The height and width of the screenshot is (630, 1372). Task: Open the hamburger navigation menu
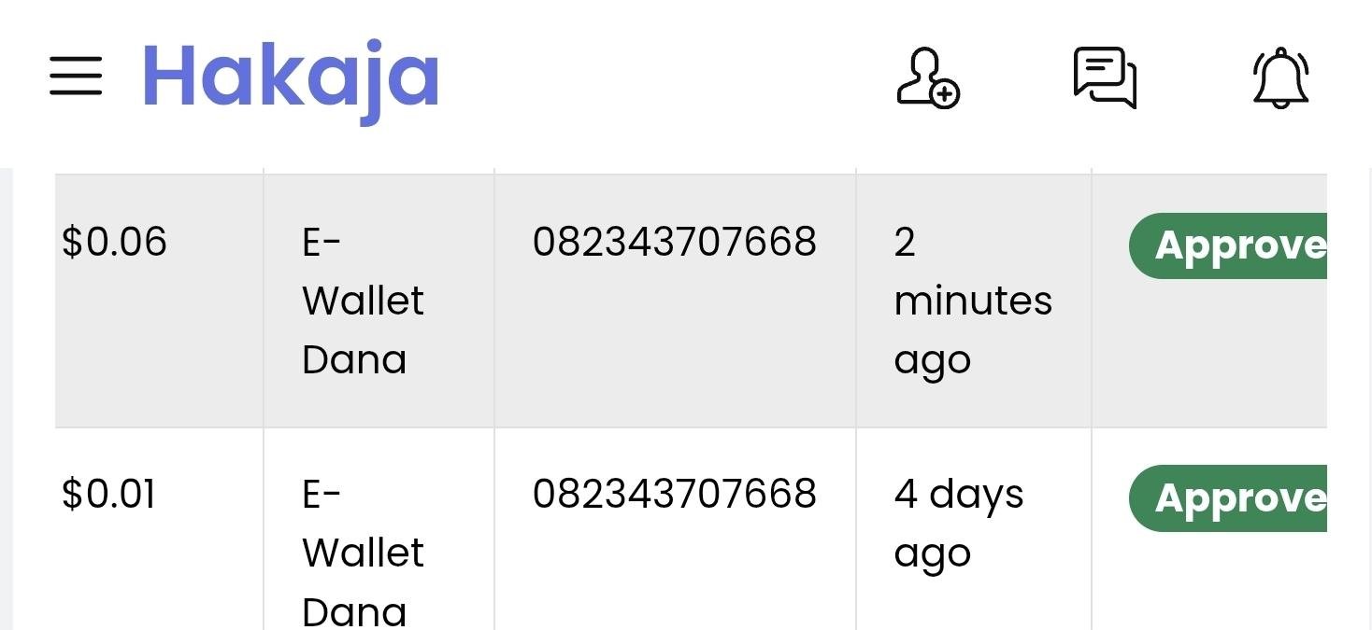pyautogui.click(x=76, y=76)
